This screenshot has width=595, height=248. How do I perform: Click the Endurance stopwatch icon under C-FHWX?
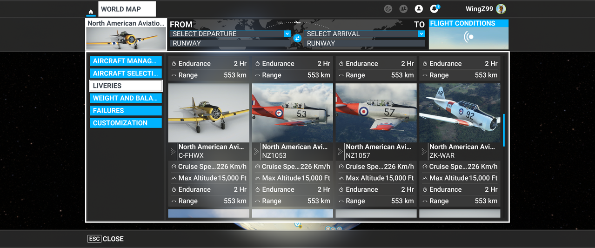174,190
